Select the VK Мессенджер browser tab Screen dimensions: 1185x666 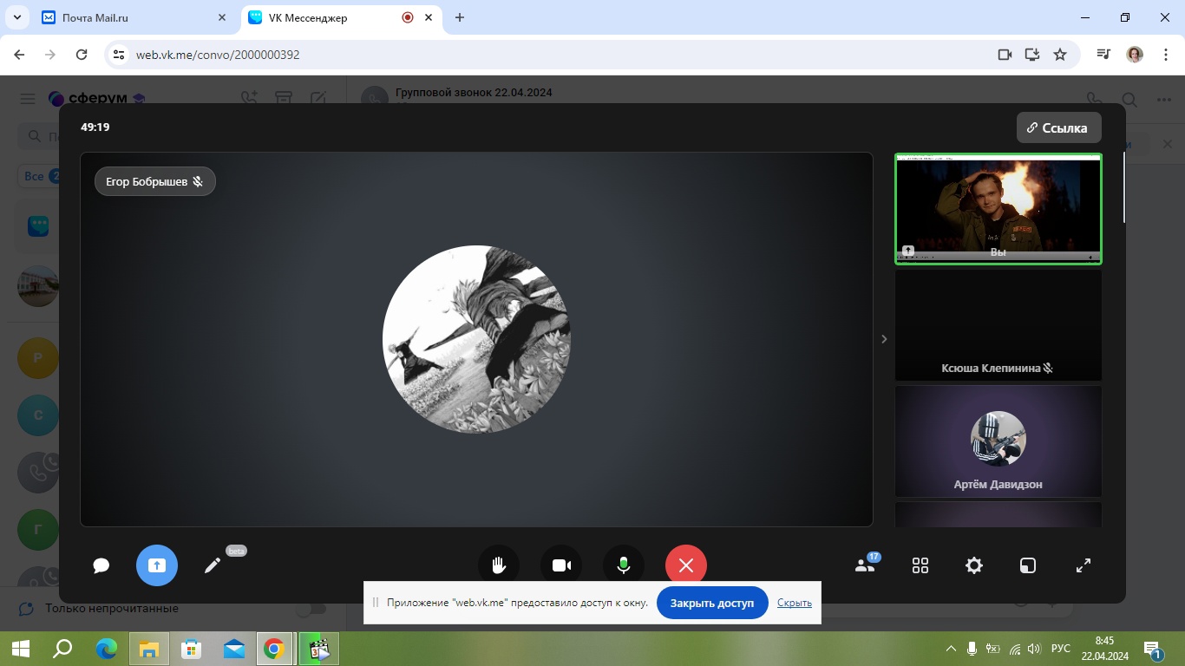tap(340, 17)
